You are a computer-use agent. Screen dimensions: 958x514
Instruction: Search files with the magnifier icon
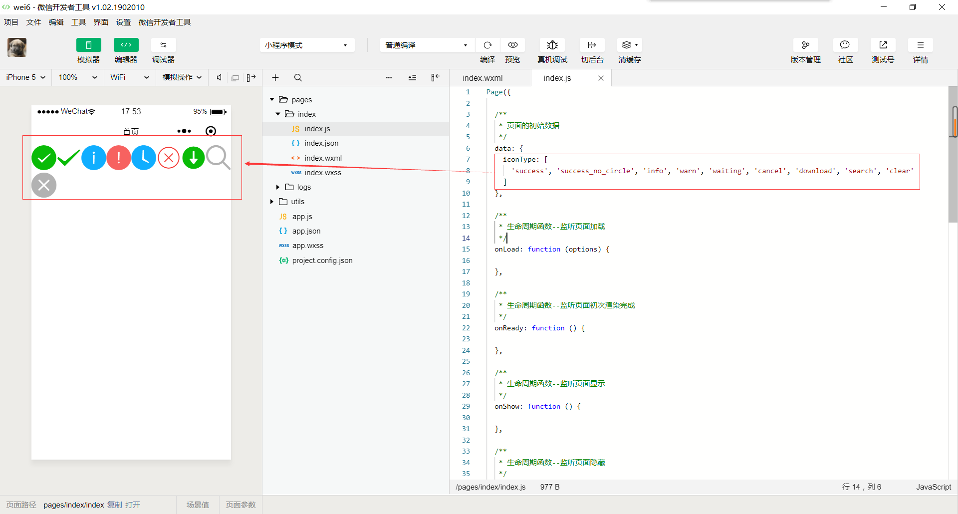click(298, 77)
